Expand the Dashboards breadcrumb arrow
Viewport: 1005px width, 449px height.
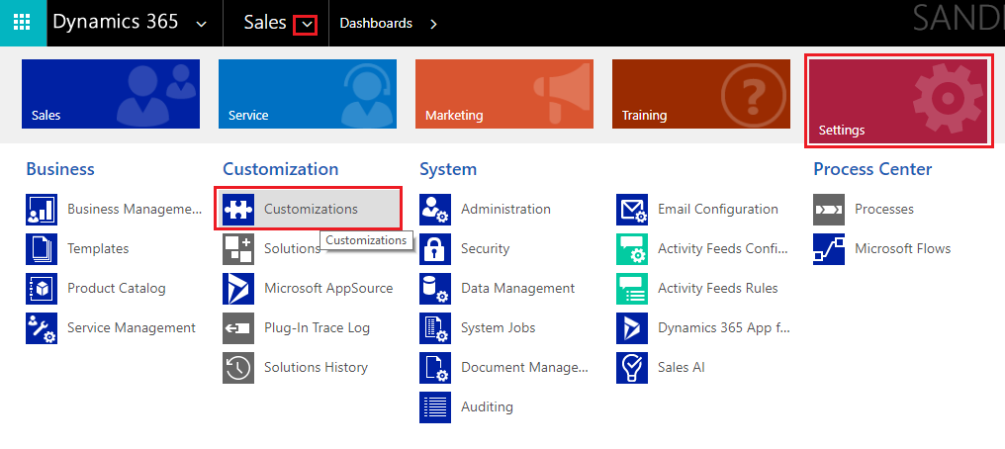pyautogui.click(x=434, y=24)
